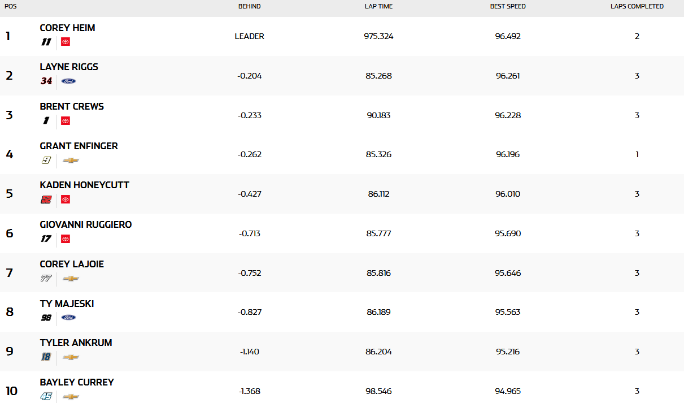Sort by the BEHIND column header
684x403 pixels.
point(249,6)
